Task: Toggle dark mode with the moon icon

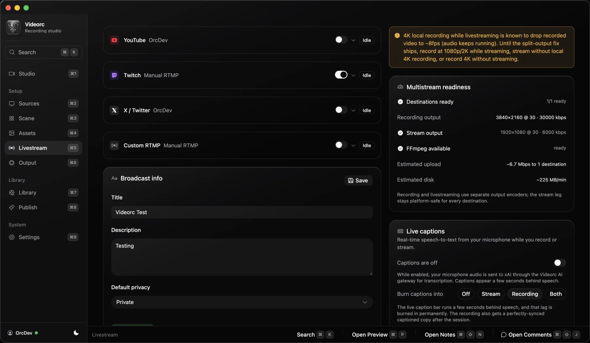Action: pos(76,333)
